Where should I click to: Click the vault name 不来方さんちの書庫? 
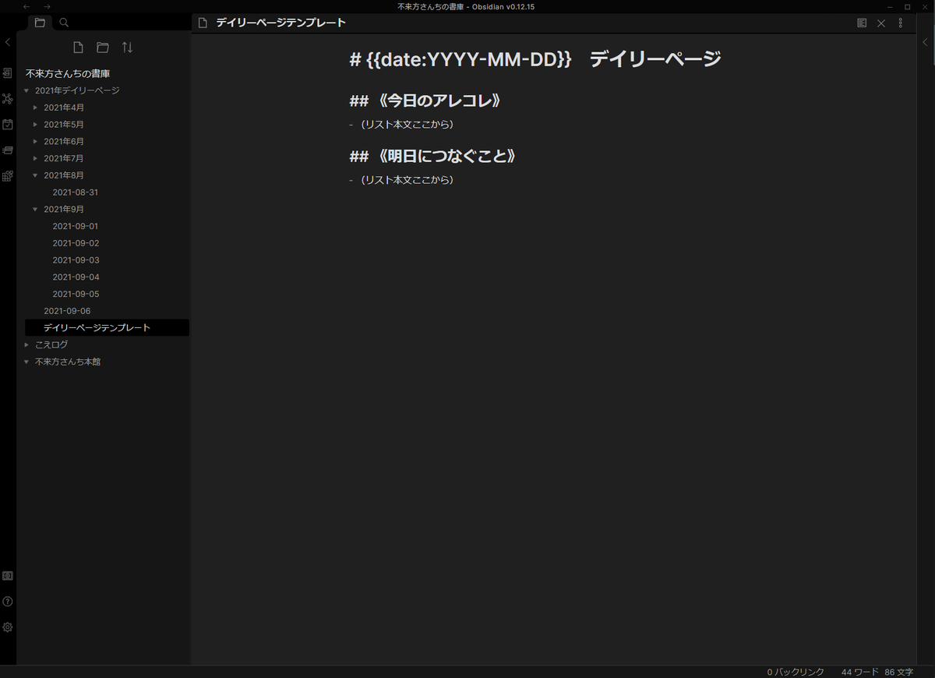pyautogui.click(x=68, y=74)
